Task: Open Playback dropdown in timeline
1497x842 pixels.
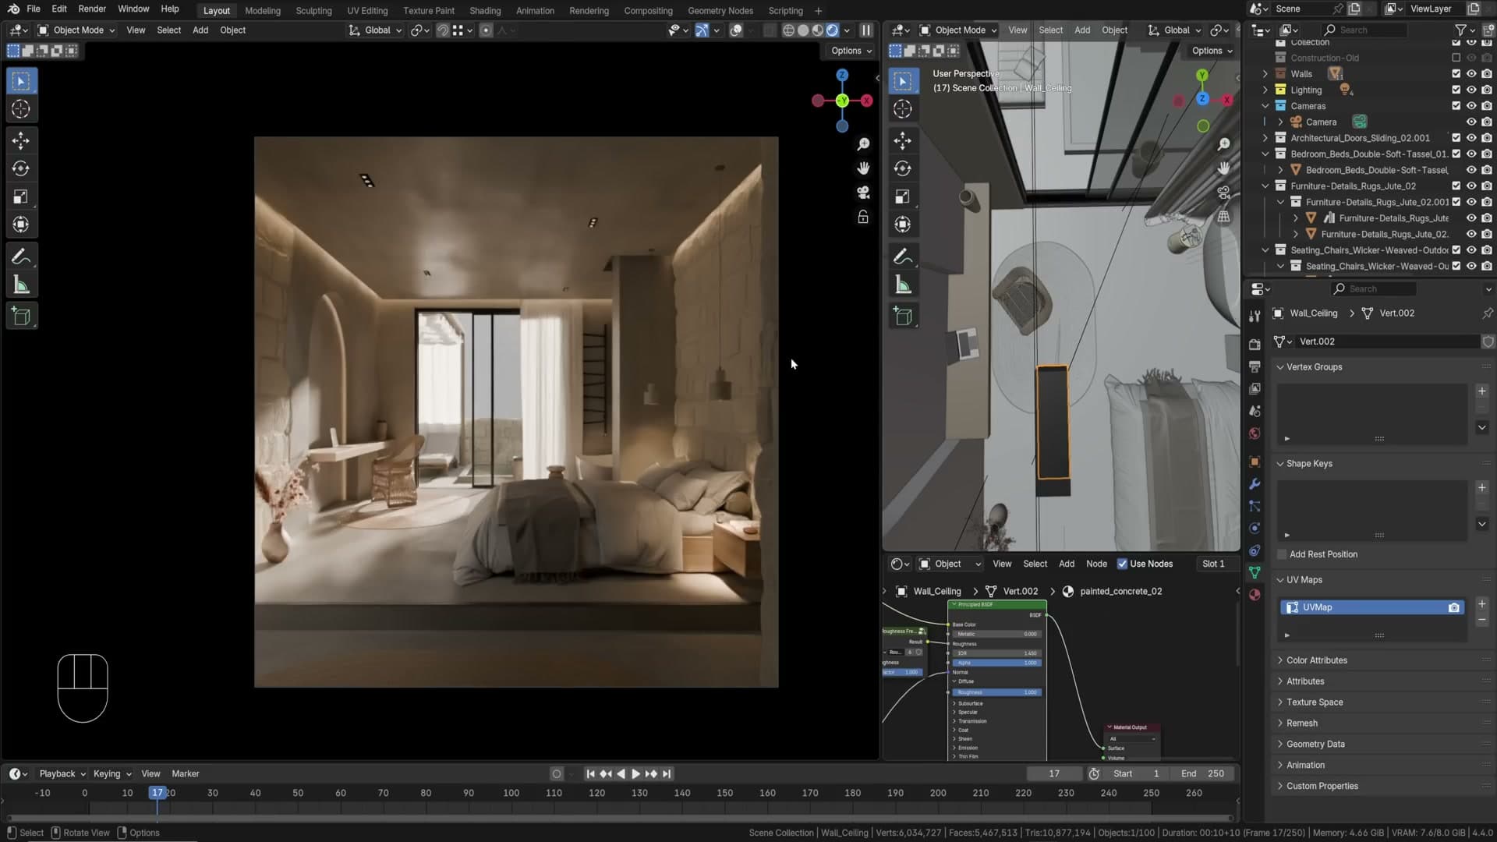Action: (x=62, y=774)
